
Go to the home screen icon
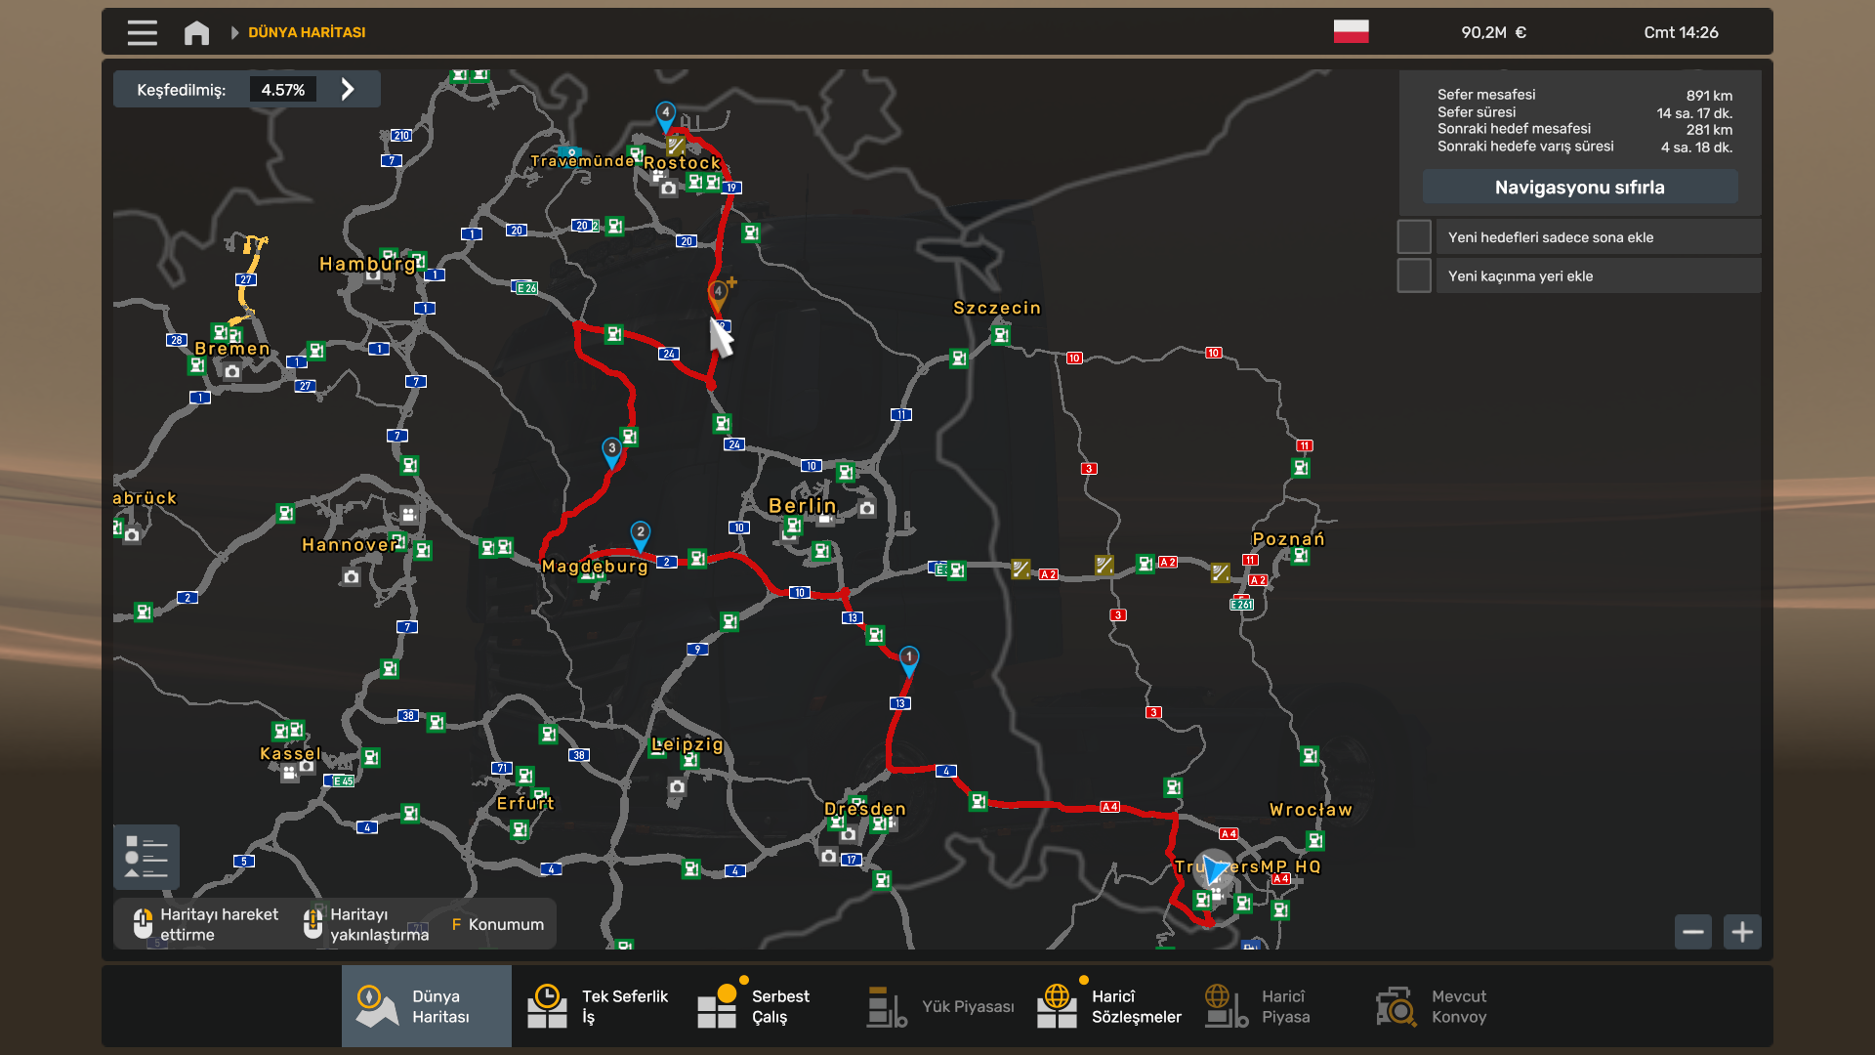(196, 32)
